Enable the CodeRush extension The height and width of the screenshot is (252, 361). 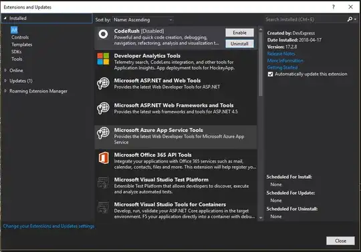[x=239, y=33]
